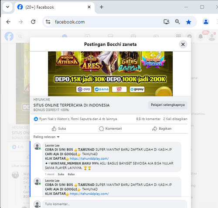The height and width of the screenshot is (208, 218).
Task: Open Facebook Groups tab icon
Action: 133,36
